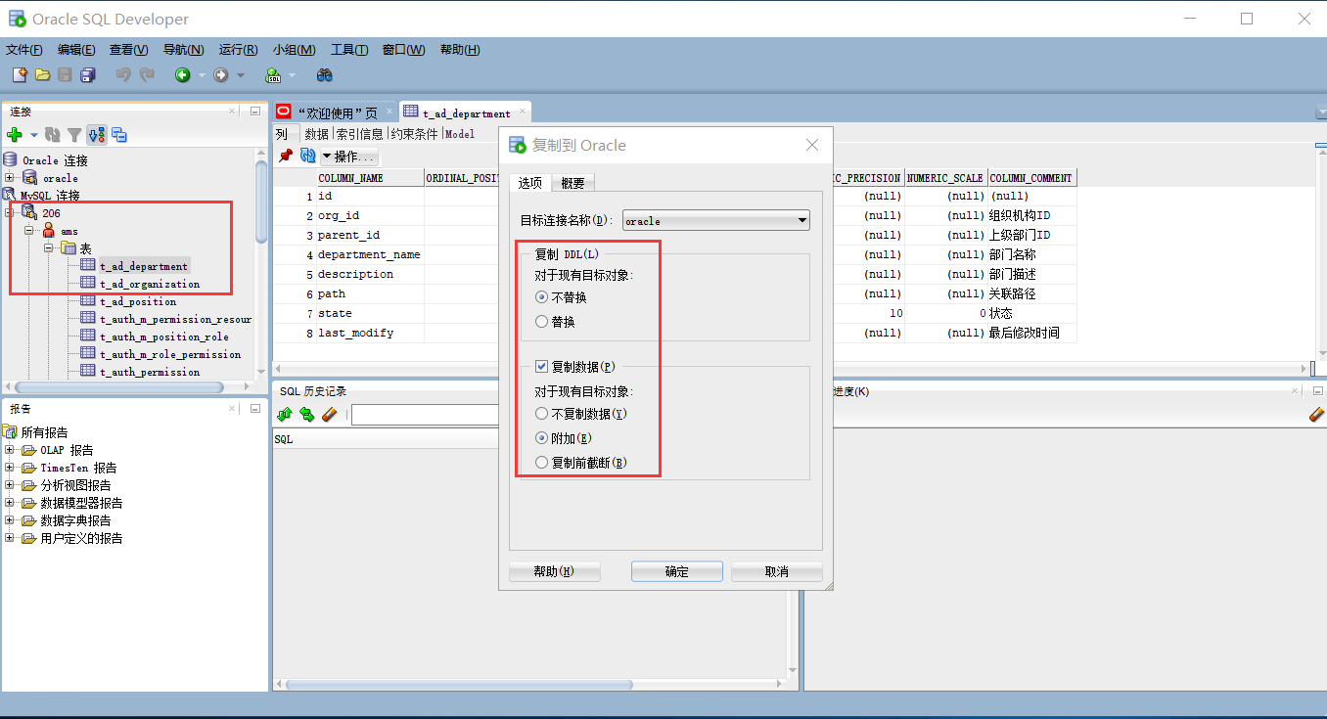
Task: Click the Redo toolbar icon
Action: pos(147,74)
